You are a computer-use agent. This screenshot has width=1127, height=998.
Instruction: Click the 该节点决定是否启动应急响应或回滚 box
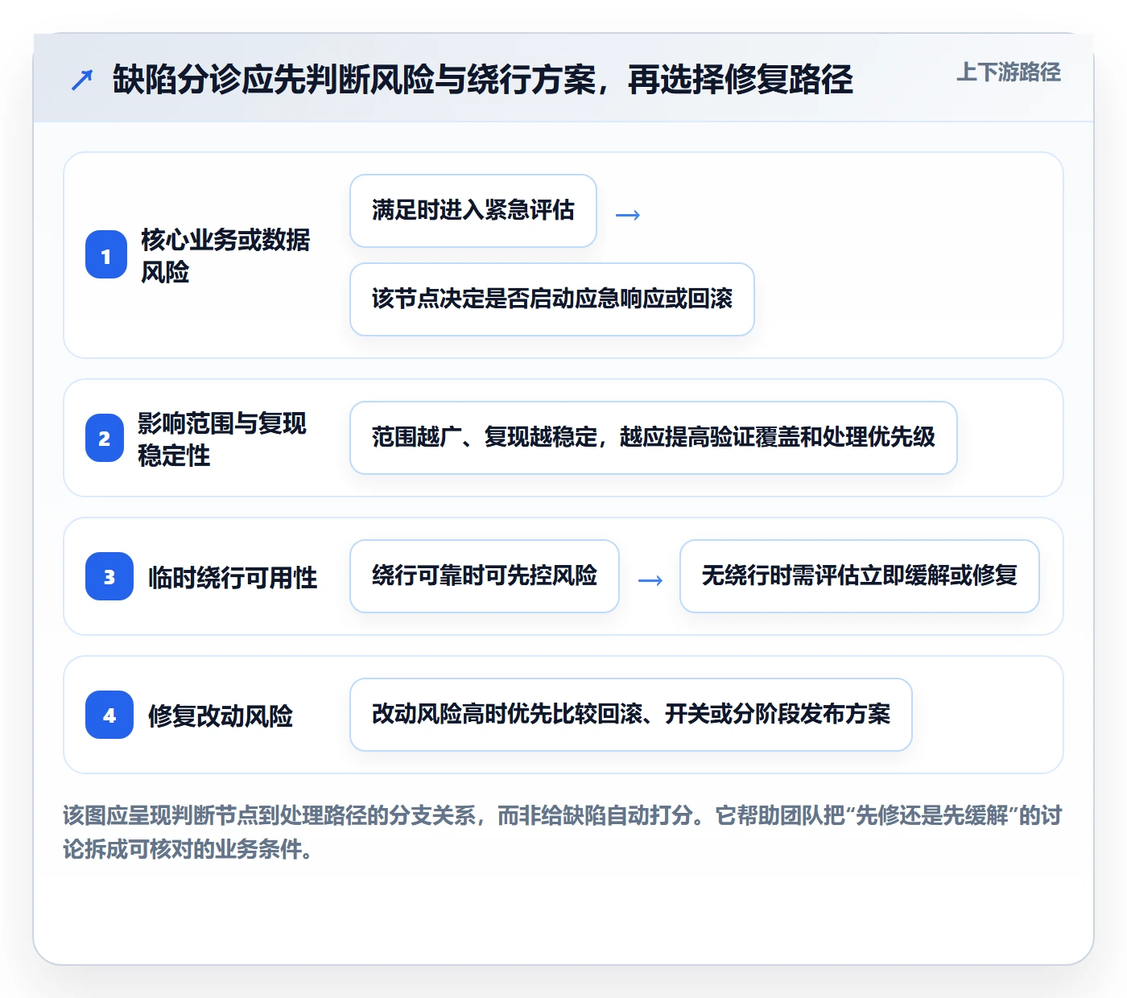tap(552, 299)
